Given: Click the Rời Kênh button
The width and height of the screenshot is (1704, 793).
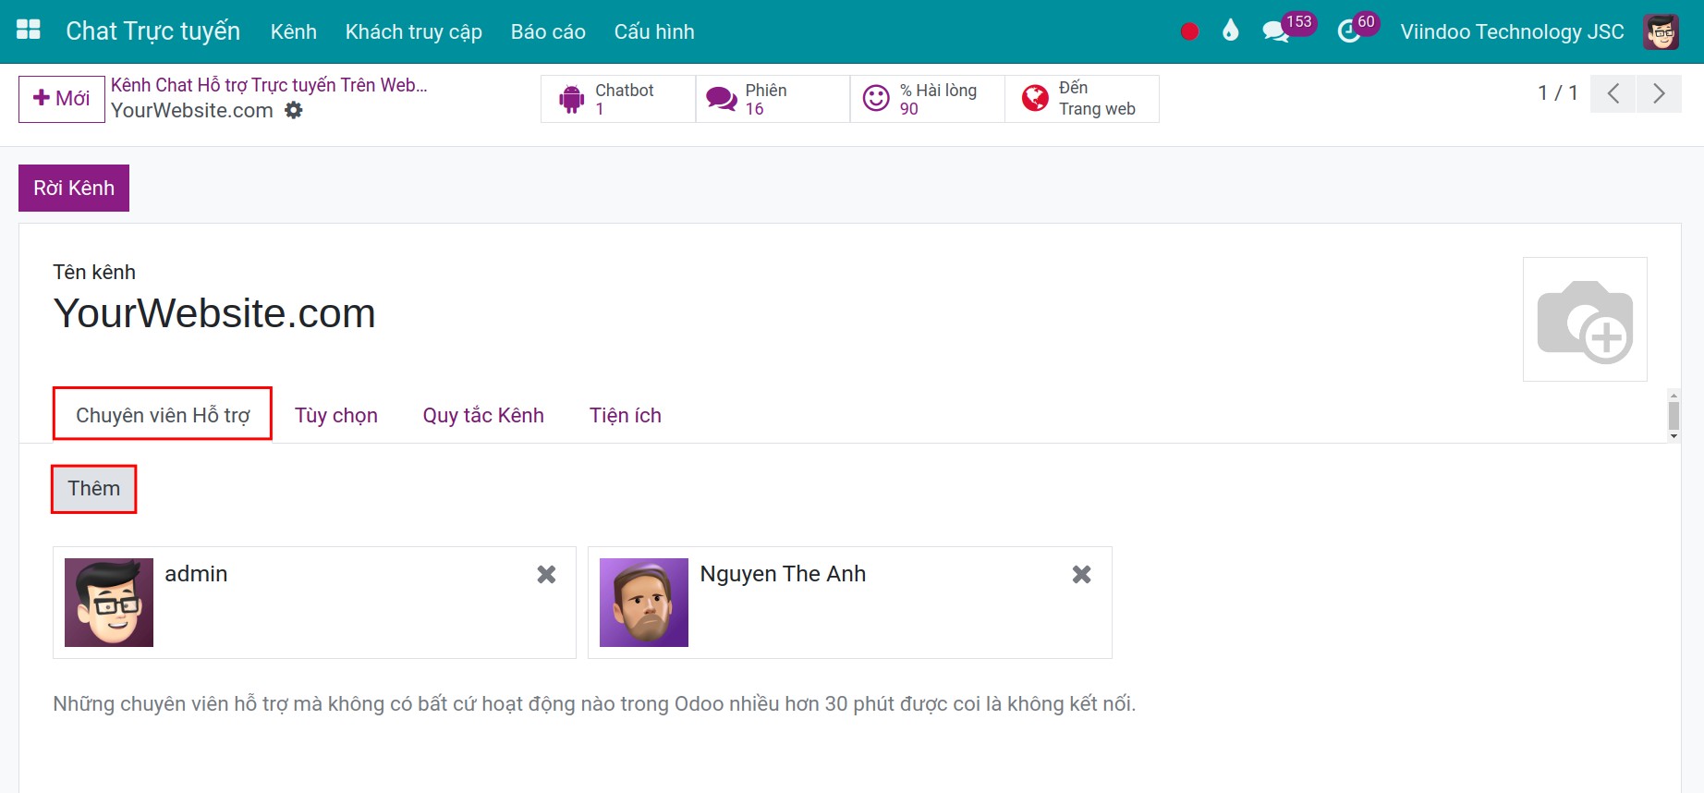Looking at the screenshot, I should pyautogui.click(x=74, y=189).
